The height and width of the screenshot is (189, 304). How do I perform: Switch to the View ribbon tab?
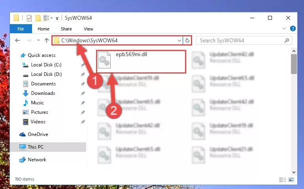[x=89, y=29]
